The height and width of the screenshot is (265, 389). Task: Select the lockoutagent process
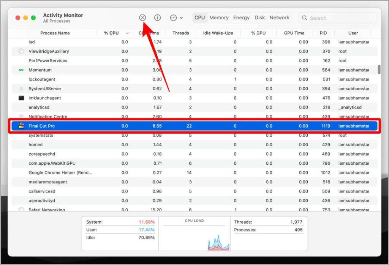click(x=42, y=79)
